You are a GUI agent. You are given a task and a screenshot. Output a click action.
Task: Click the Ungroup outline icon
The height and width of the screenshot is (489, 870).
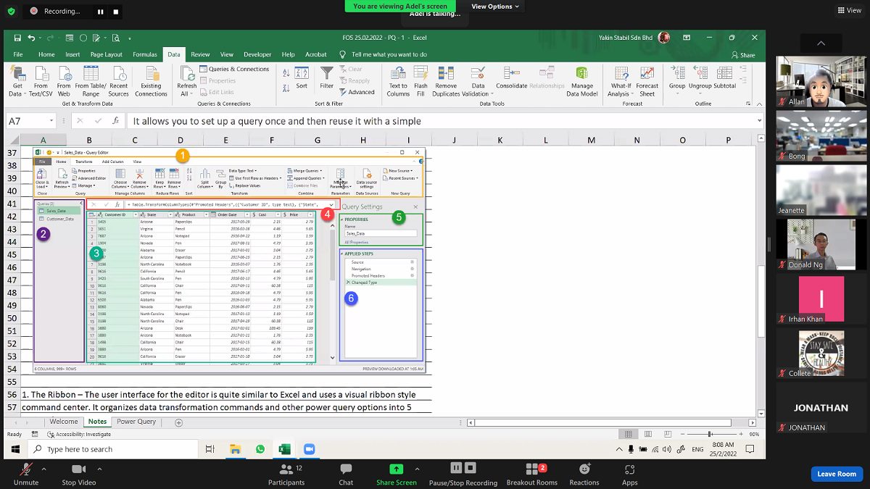(700, 71)
